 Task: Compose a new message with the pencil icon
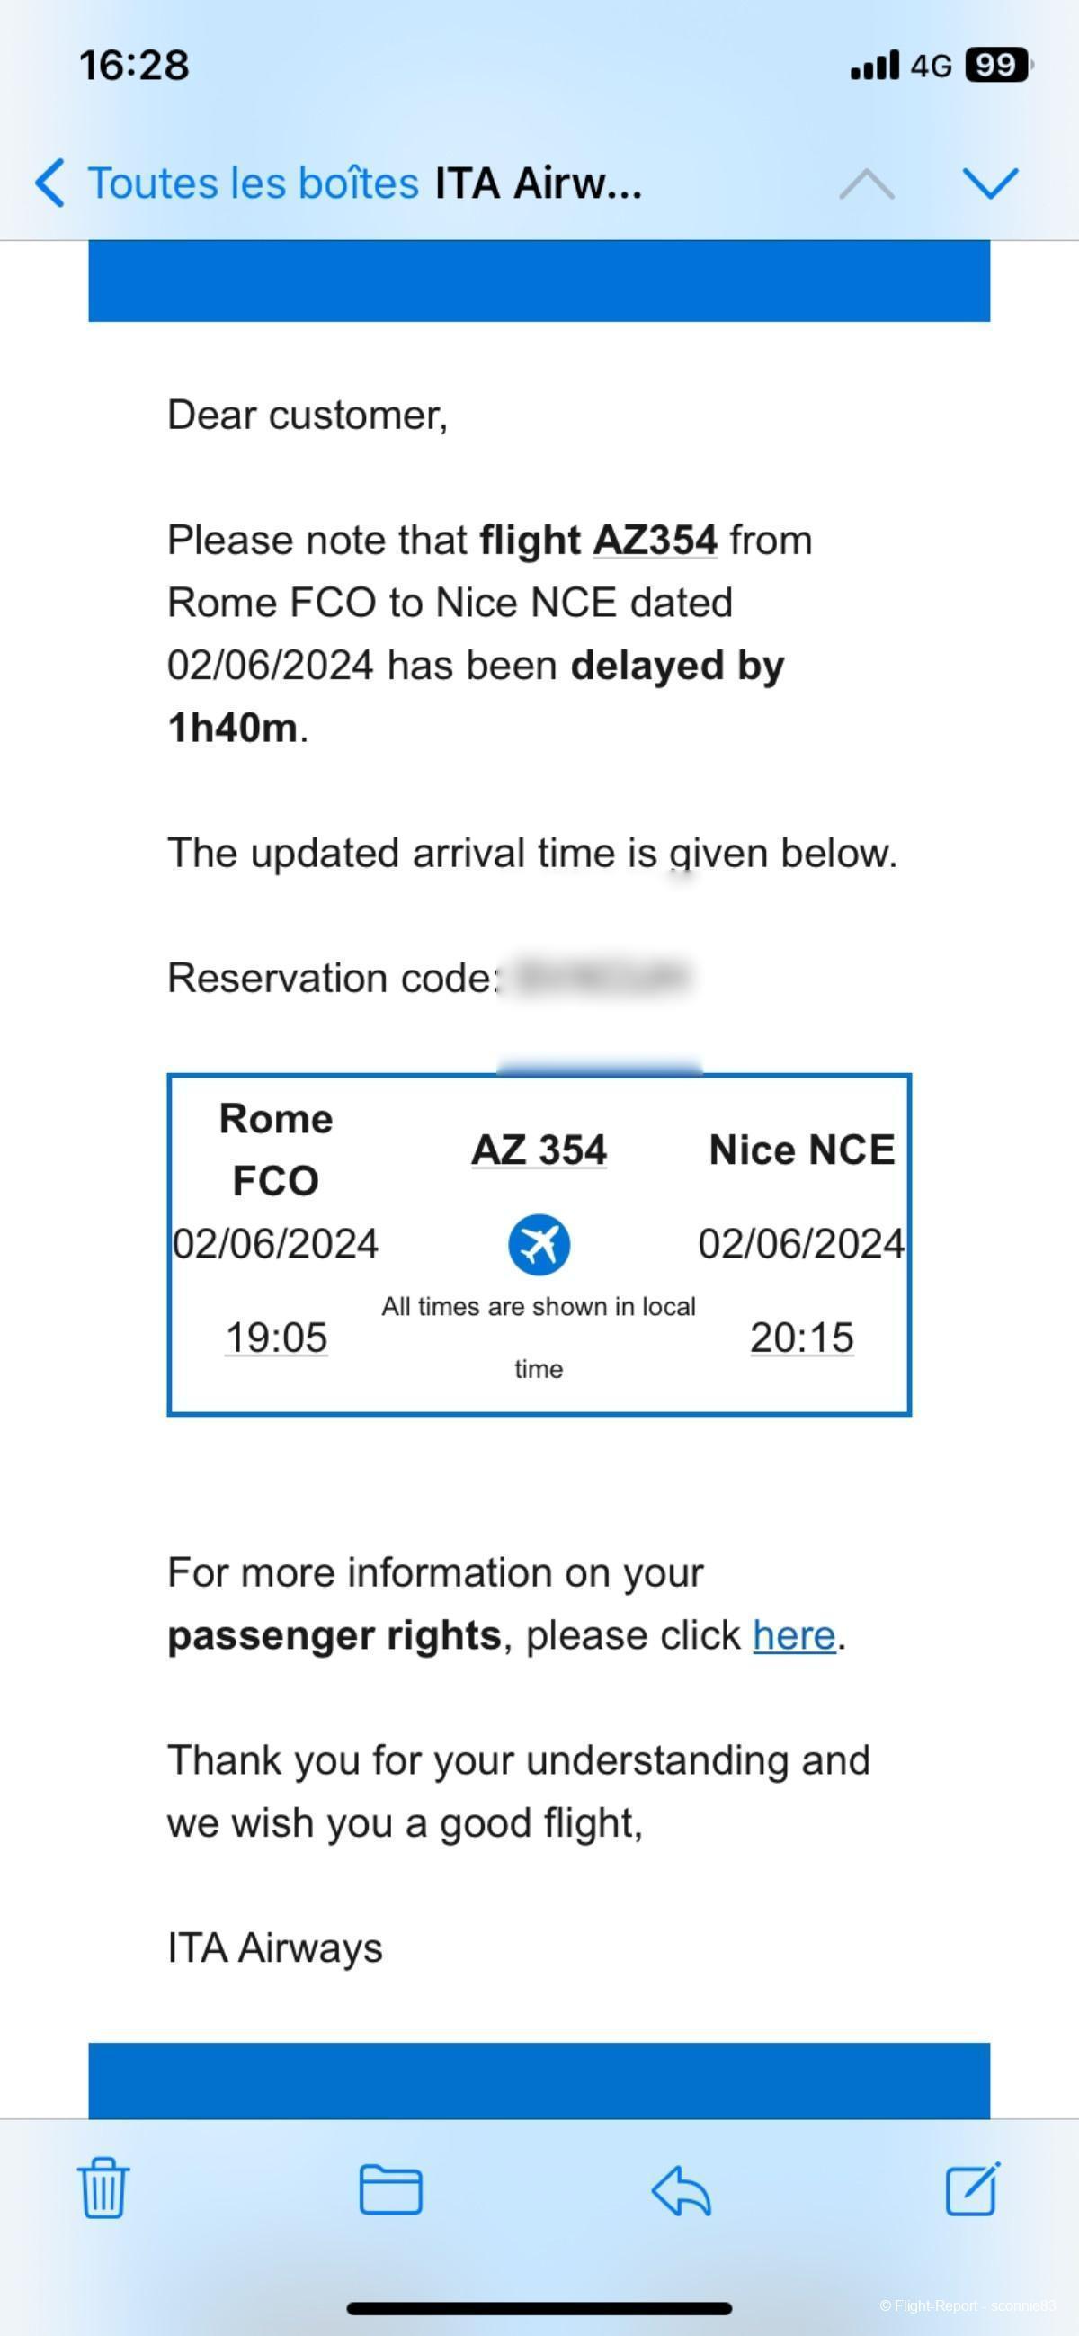(x=973, y=2188)
